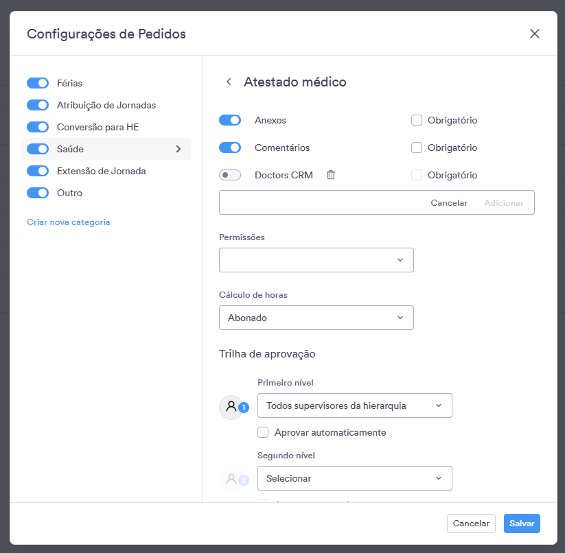
Task: Go back using arrow beside Atestado médico
Action: [x=229, y=82]
